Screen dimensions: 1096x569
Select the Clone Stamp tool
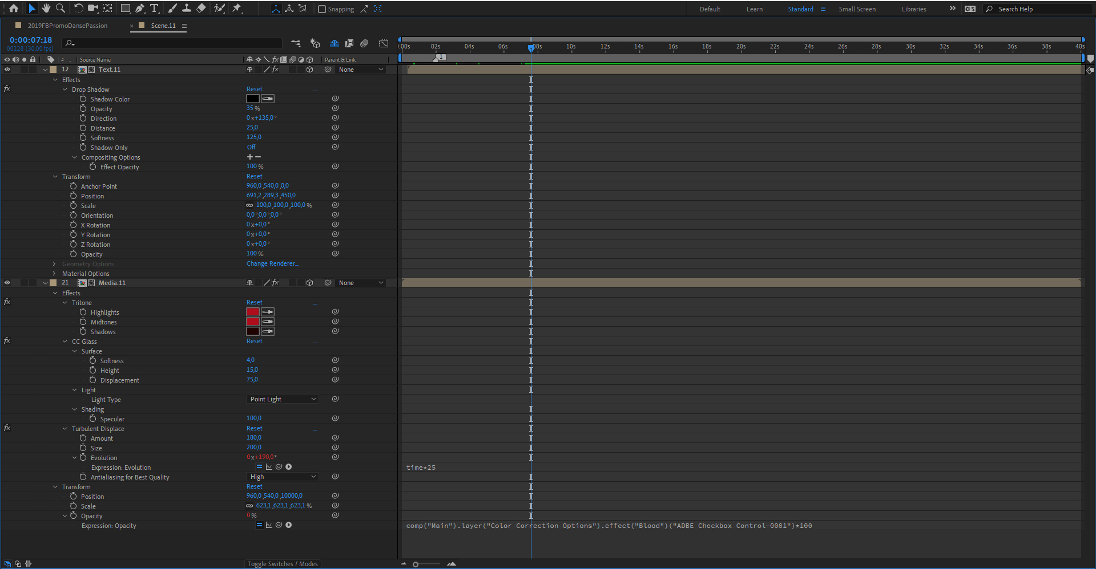[186, 9]
